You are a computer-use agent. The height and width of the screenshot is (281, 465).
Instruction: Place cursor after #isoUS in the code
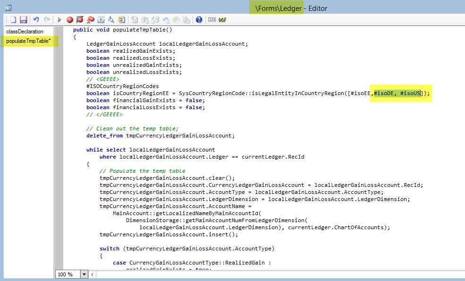click(420, 93)
